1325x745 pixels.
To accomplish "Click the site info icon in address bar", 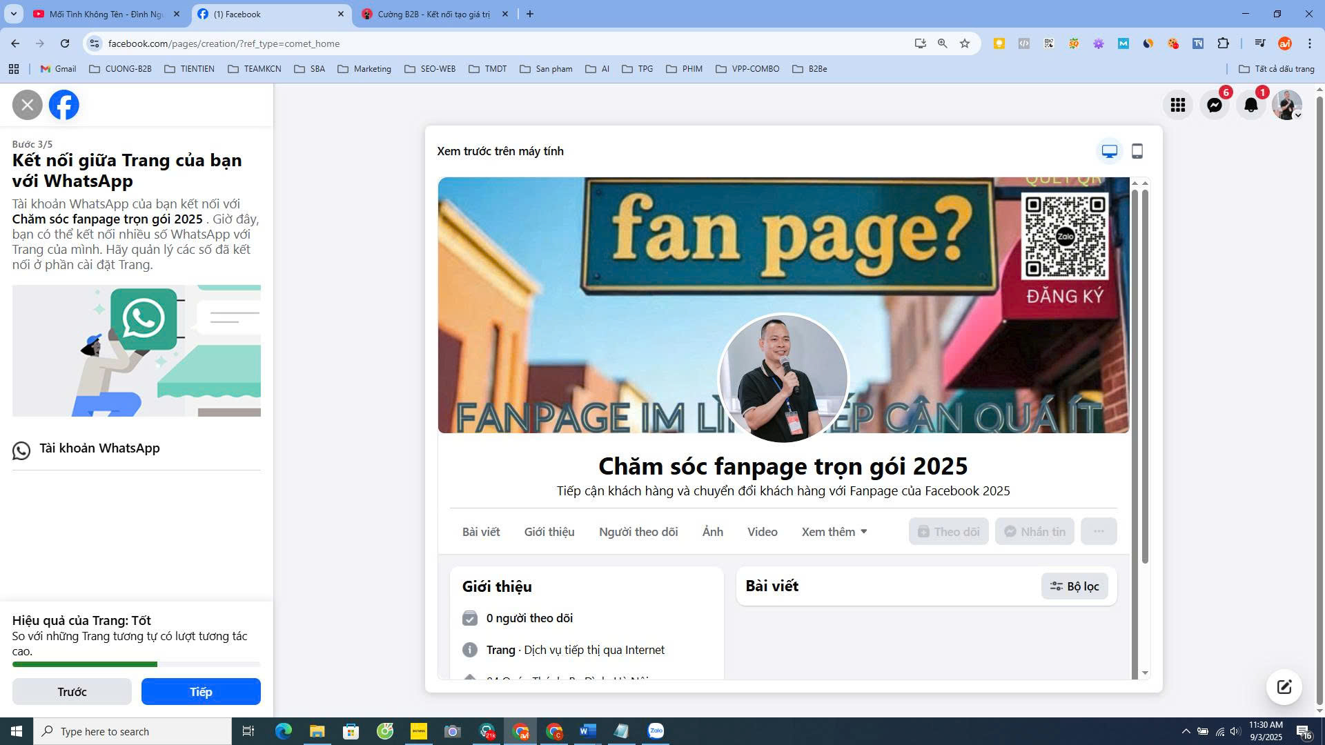I will pos(95,43).
